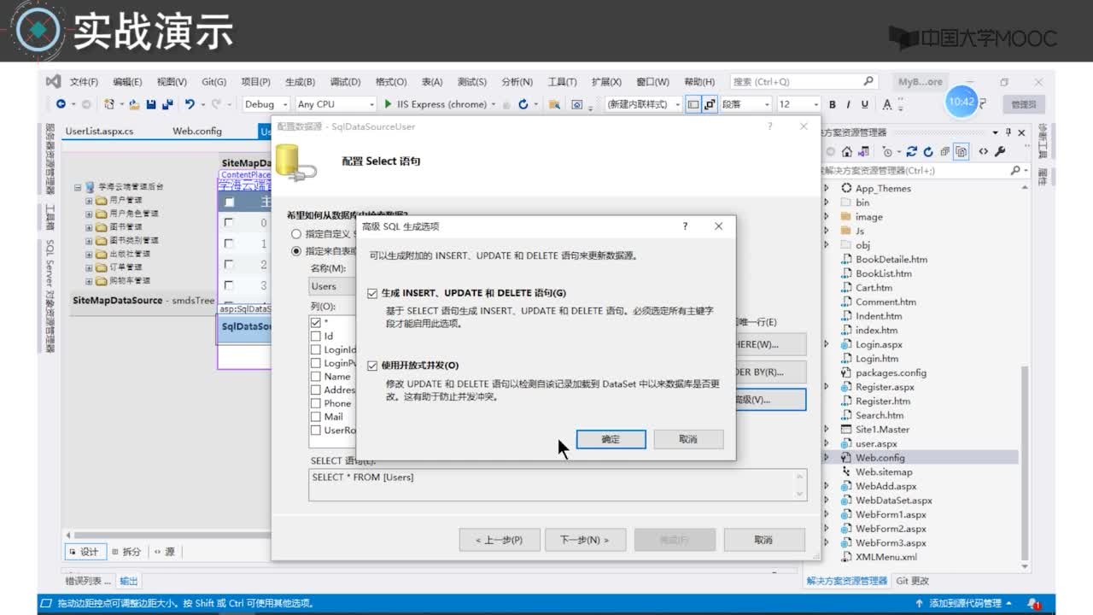
Task: Toggle Show All Files in Solution Explorer
Action: point(961,151)
